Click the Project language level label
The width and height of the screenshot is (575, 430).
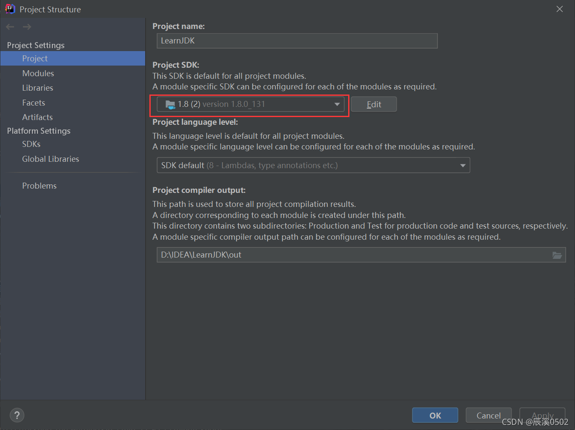click(195, 122)
